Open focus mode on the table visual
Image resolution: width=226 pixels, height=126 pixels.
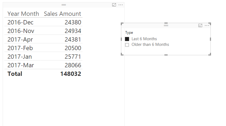pyautogui.click(x=114, y=5)
